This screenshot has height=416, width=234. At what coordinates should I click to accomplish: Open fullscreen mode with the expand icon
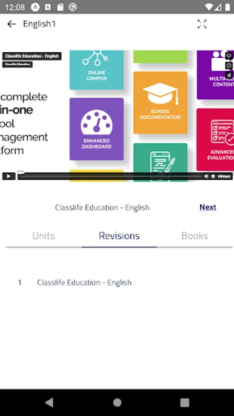(202, 24)
